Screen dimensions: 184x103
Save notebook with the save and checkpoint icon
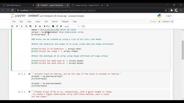click(x=12, y=26)
